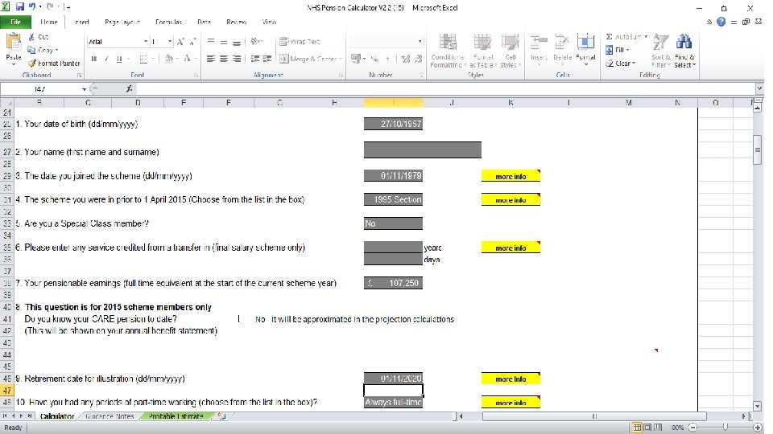
Task: Open the Printable Estimate sheet tab
Action: click(x=176, y=416)
